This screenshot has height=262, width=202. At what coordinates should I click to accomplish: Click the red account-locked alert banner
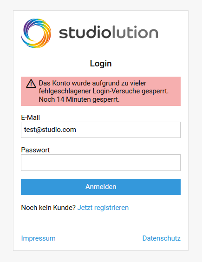101,91
